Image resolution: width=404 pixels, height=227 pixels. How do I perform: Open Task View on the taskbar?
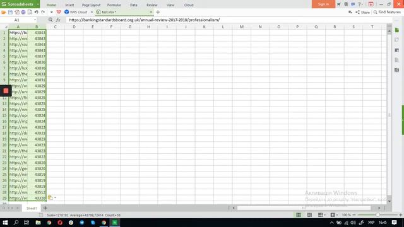tap(27, 223)
